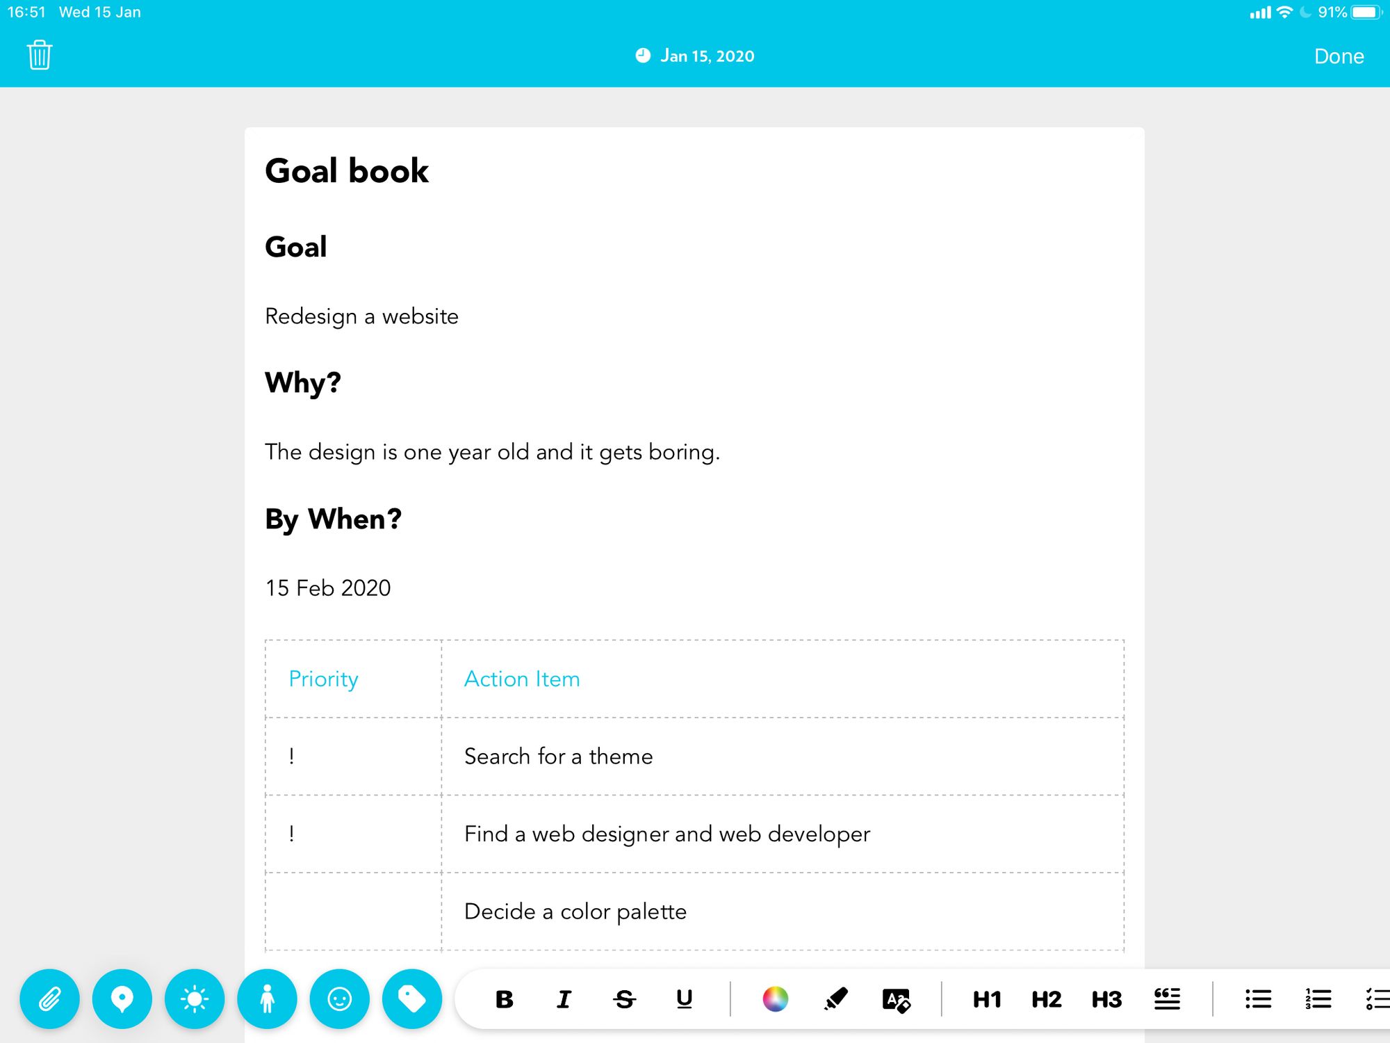The image size is (1390, 1043).
Task: Open the color picker palette
Action: point(774,998)
